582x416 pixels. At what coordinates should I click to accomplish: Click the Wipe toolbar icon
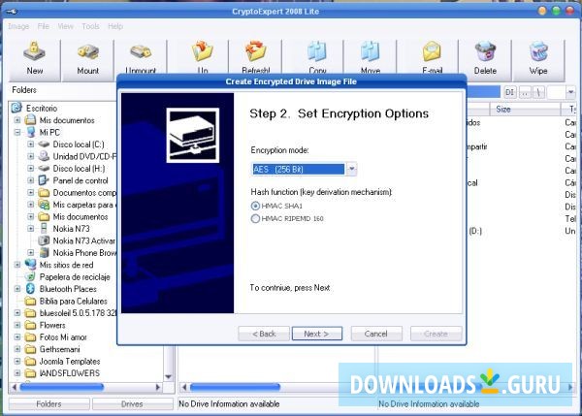click(538, 59)
